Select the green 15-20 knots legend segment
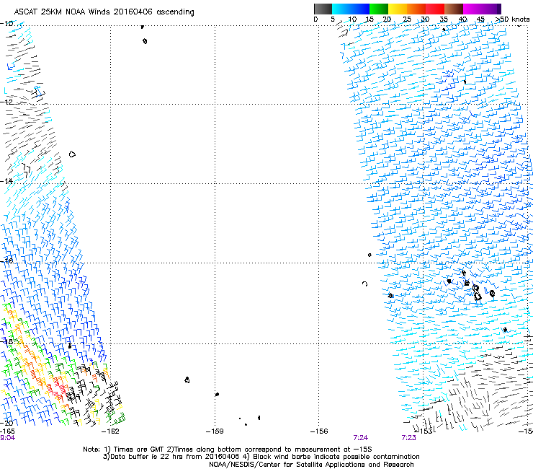 (379, 9)
